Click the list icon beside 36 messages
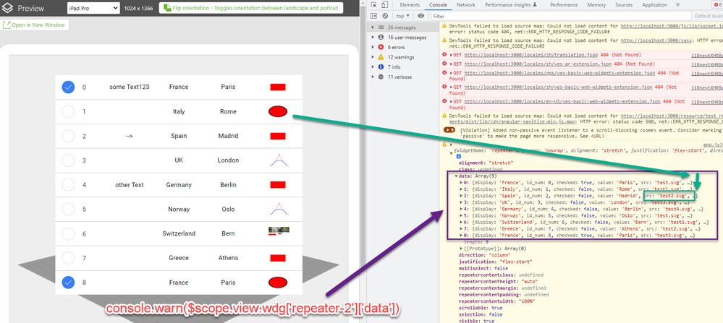723x323 pixels. point(381,27)
